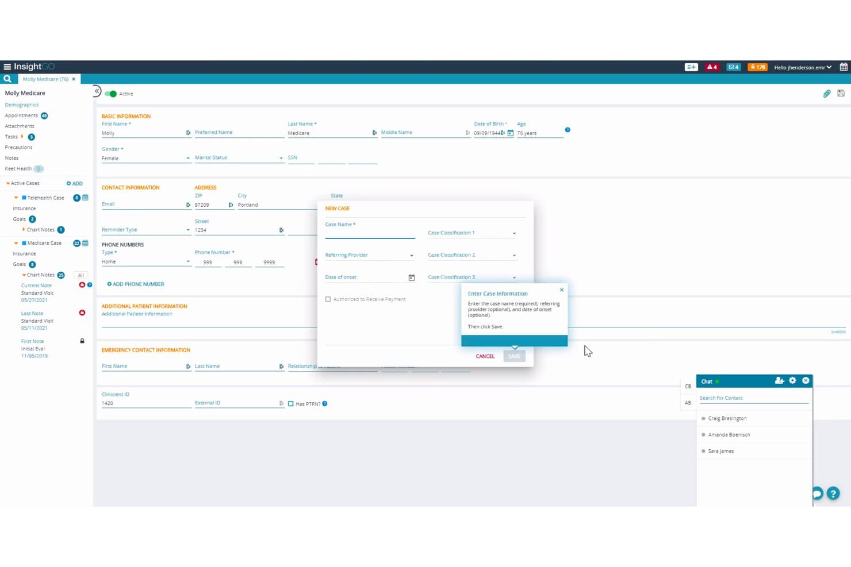
Task: Open the calendar icon in the top bar
Action: (x=844, y=67)
